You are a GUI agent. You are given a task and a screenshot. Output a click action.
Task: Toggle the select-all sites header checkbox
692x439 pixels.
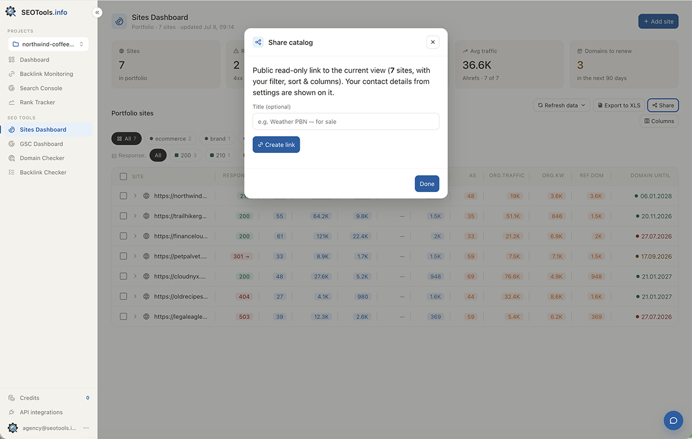[123, 177]
